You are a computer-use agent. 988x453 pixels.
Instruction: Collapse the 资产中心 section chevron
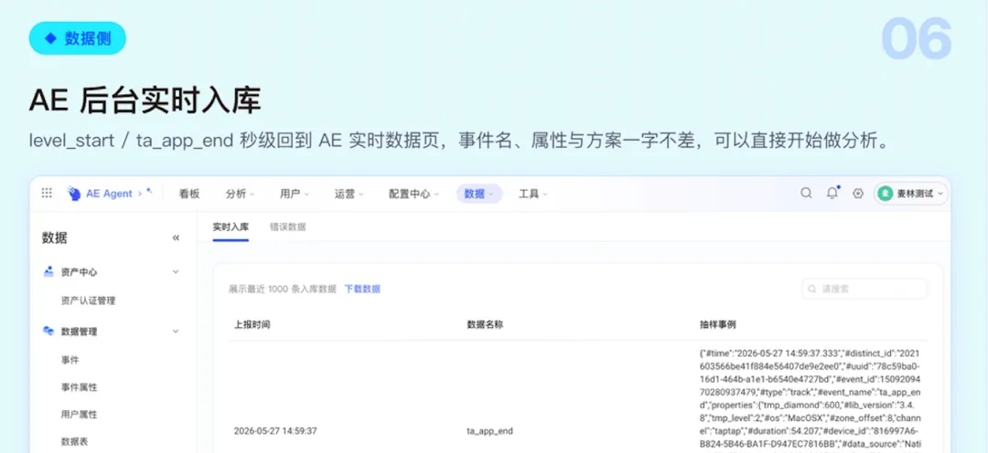pos(176,272)
